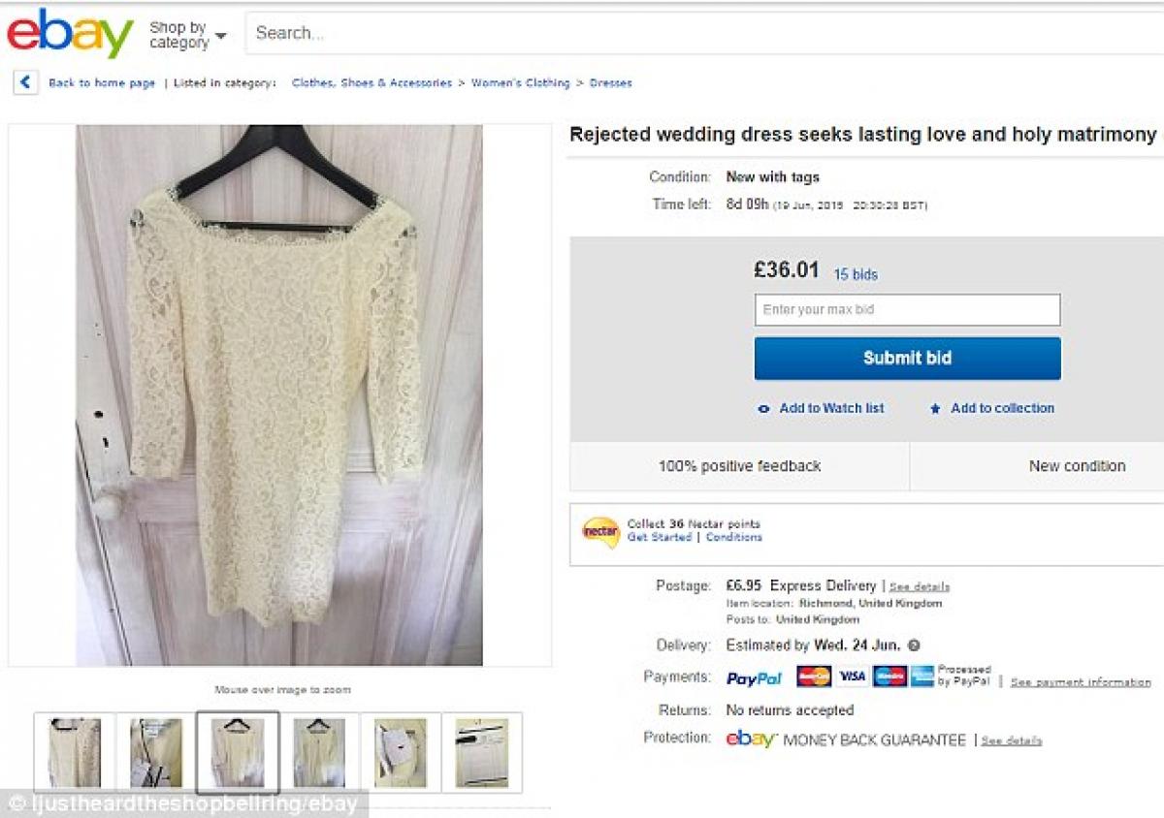Click the max bid input field

coord(907,310)
